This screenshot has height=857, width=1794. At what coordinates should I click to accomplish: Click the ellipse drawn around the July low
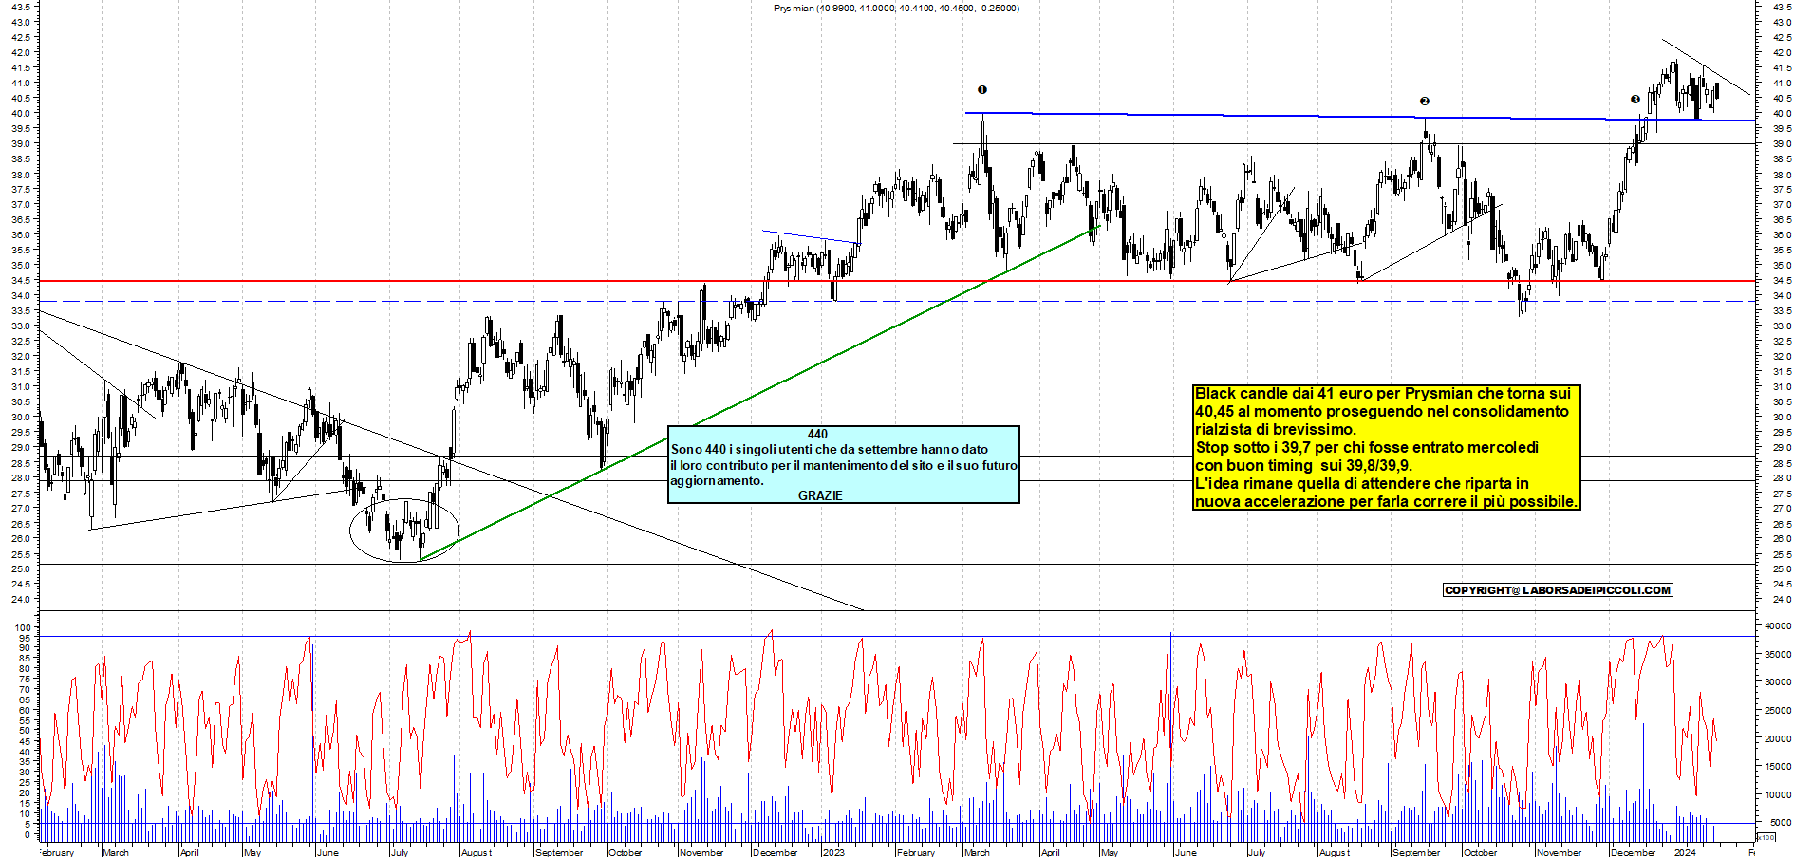(404, 531)
